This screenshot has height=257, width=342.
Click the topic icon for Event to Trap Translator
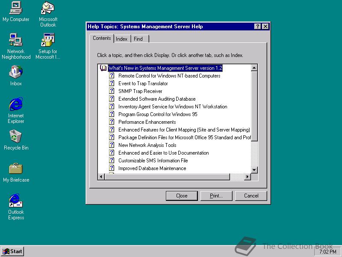pos(112,83)
